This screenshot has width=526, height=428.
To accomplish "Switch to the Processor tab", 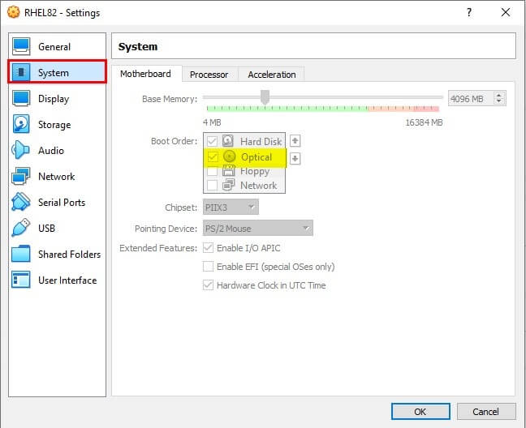I will pyautogui.click(x=209, y=75).
